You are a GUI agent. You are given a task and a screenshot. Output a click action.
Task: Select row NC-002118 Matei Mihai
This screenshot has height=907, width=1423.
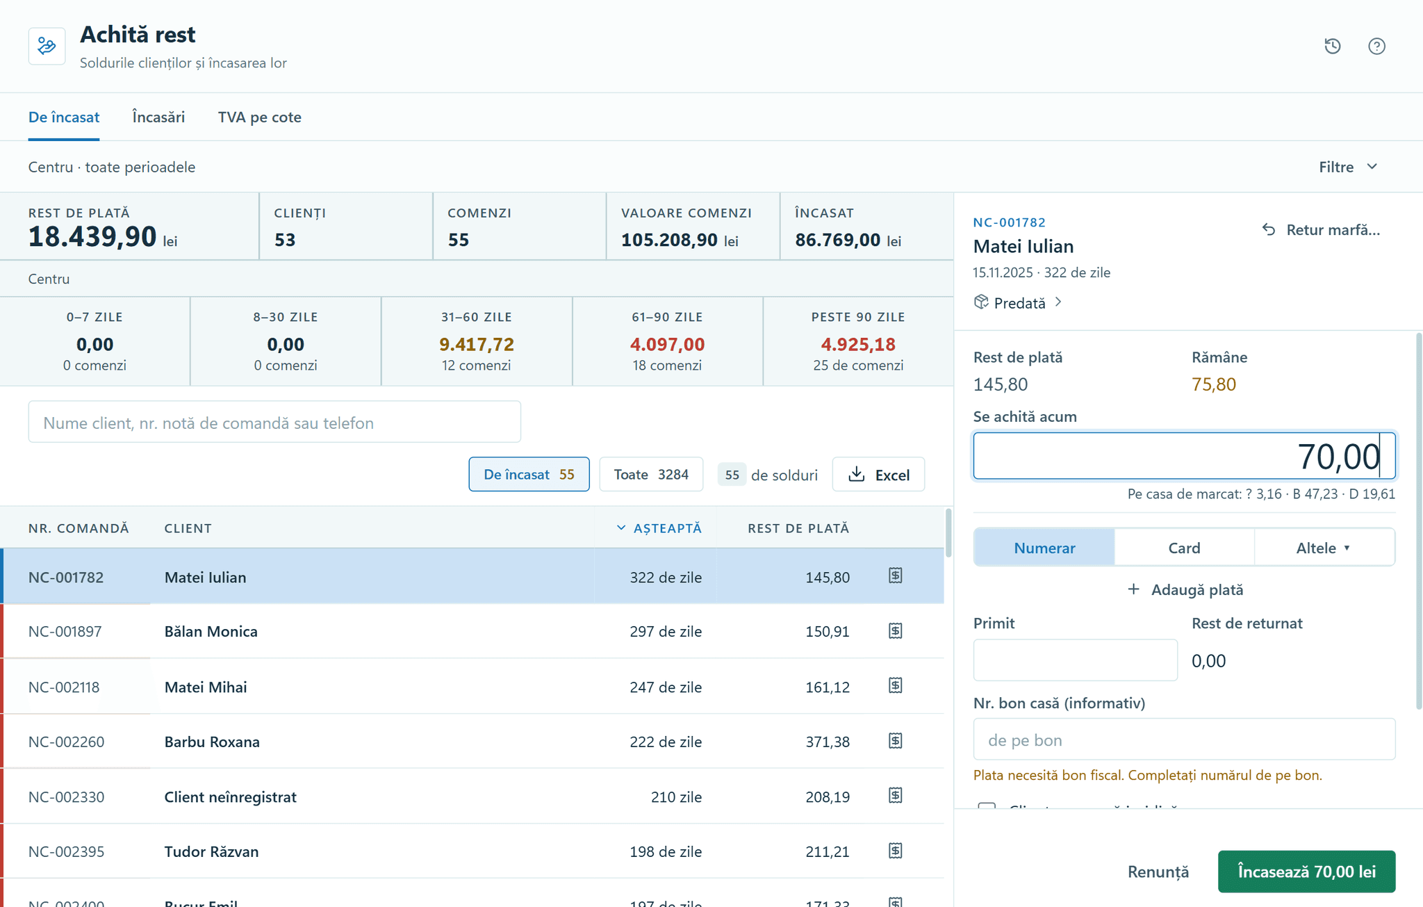472,686
